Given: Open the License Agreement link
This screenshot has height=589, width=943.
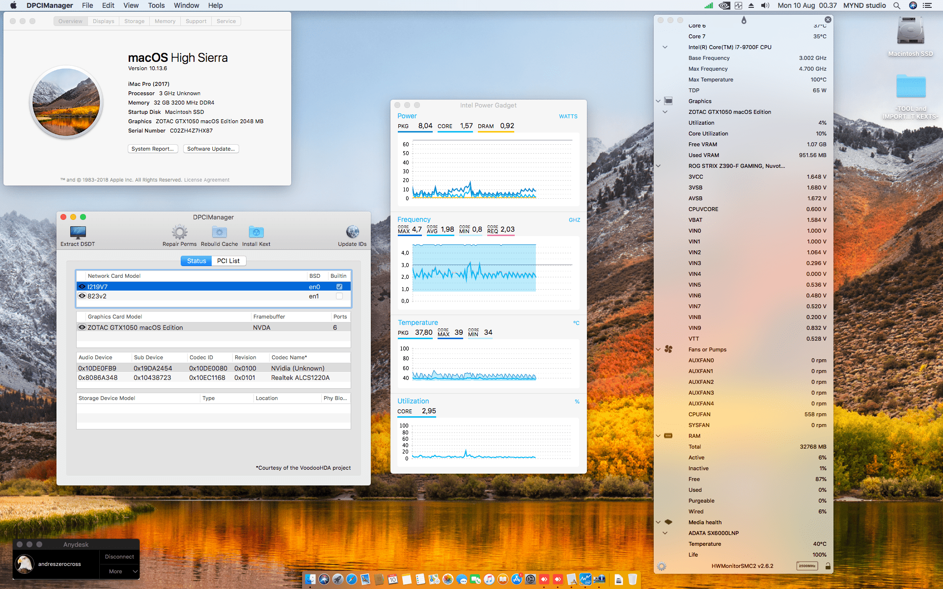Looking at the screenshot, I should [x=207, y=180].
